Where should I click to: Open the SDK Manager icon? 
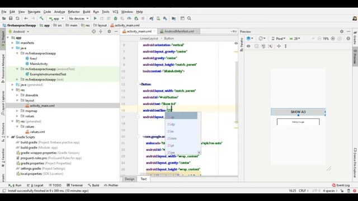(x=165, y=18)
